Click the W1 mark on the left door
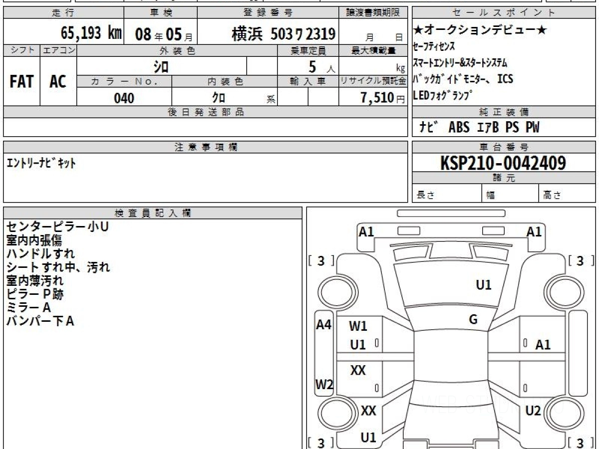 [358, 327]
